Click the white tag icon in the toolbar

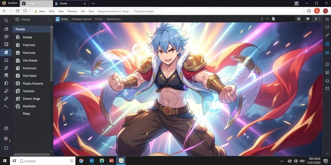coord(273,19)
